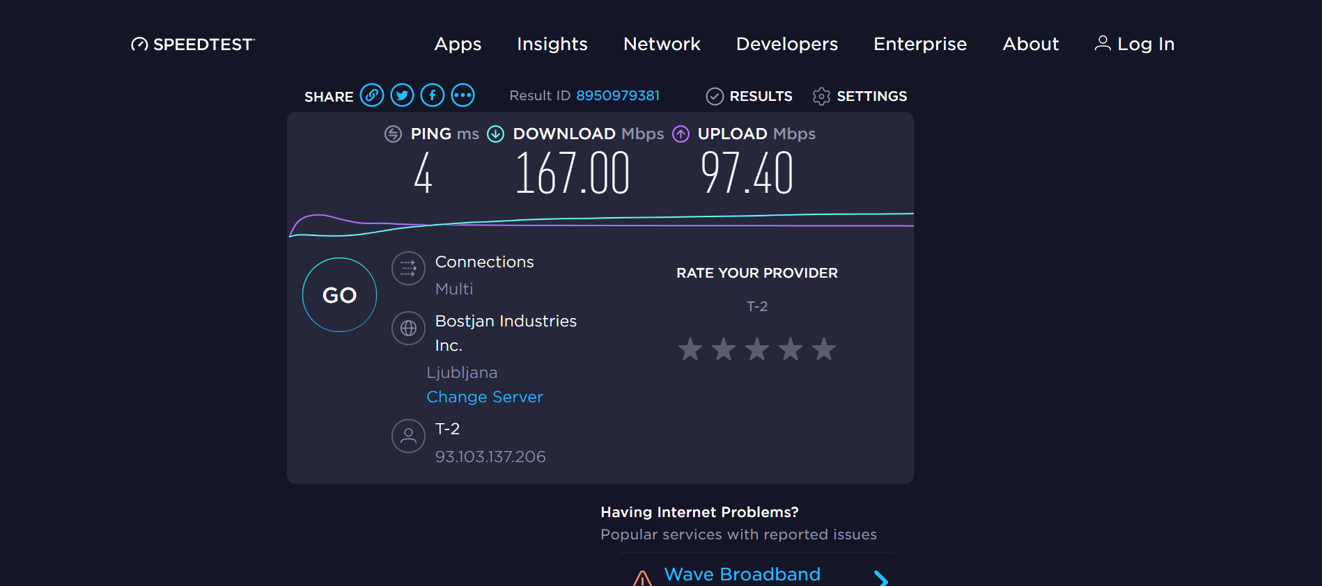Rate provider five stars
Viewport: 1322px width, 586px height.
point(824,349)
